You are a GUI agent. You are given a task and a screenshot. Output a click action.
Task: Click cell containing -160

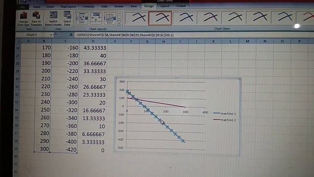point(65,48)
